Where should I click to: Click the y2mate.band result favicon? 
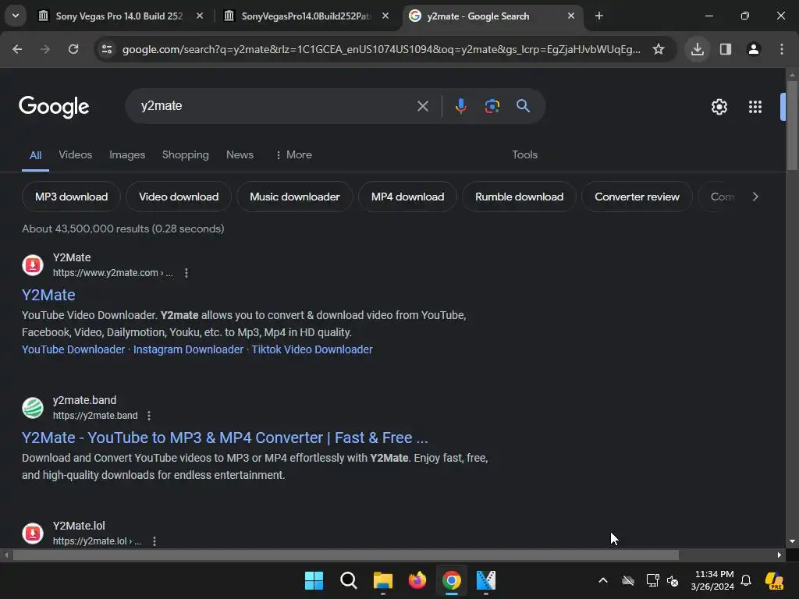(33, 407)
